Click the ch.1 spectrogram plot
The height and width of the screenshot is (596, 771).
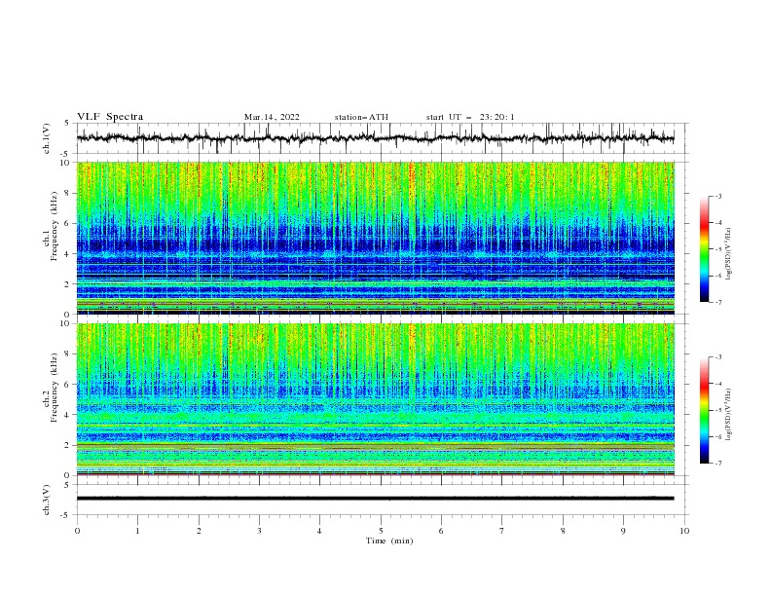376,238
